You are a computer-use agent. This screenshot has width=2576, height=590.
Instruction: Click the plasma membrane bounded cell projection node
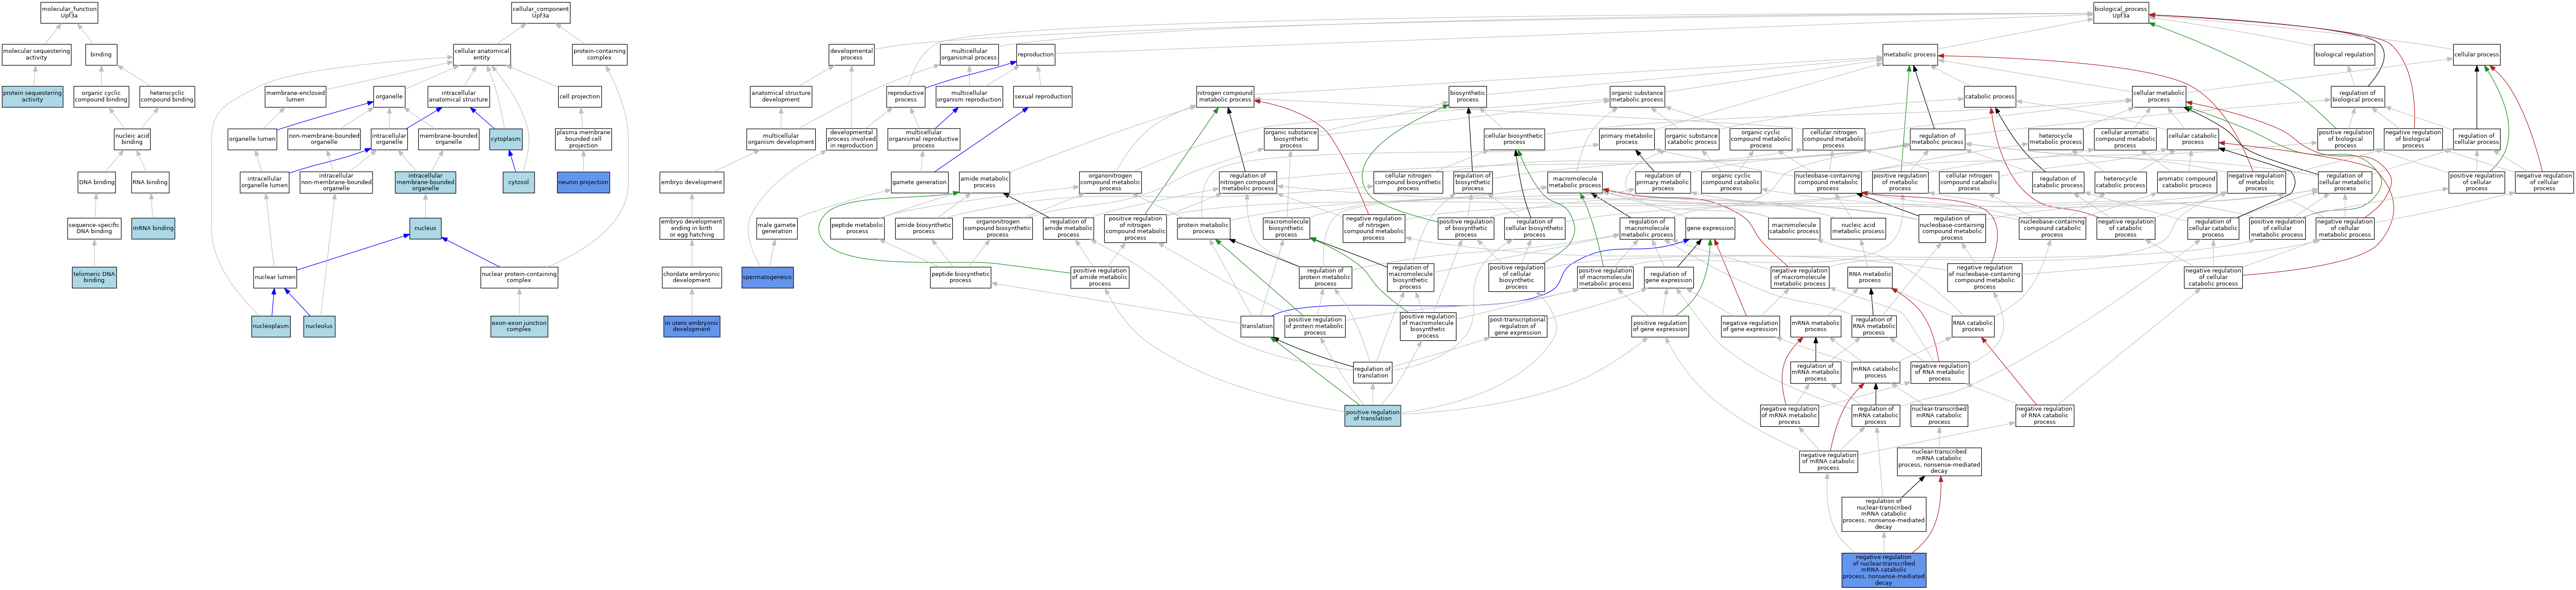(x=583, y=139)
